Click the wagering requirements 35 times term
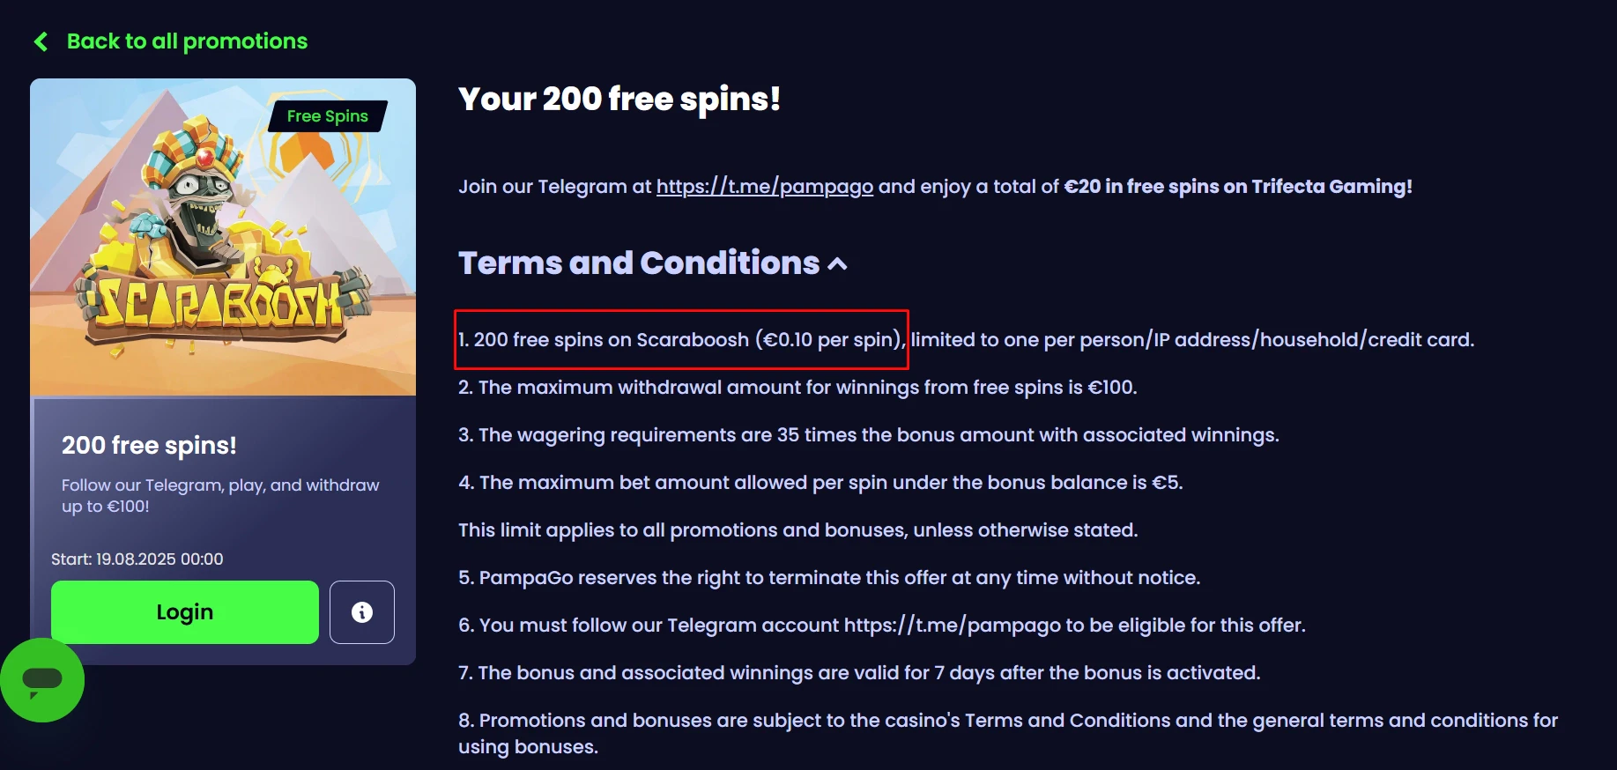This screenshot has width=1617, height=770. coord(869,435)
